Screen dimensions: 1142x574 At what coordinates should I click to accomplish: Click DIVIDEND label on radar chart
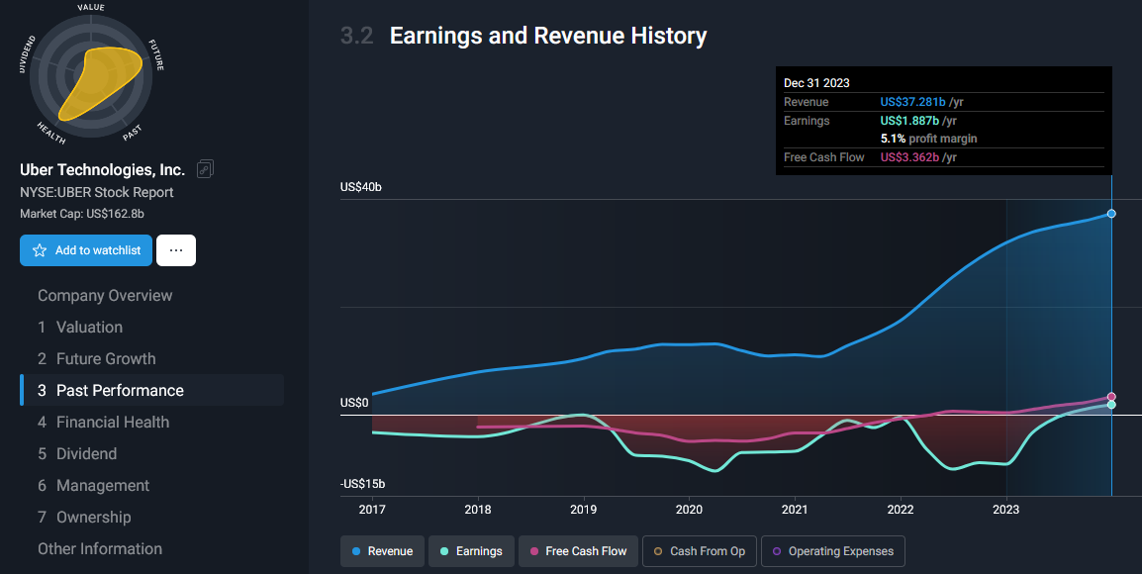coord(26,53)
